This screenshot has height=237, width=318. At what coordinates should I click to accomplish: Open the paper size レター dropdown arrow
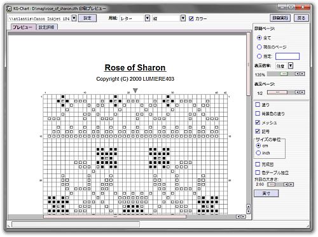[x=148, y=18]
